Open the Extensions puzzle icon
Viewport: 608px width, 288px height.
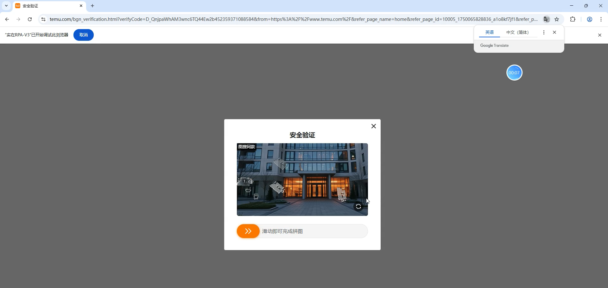pyautogui.click(x=573, y=19)
